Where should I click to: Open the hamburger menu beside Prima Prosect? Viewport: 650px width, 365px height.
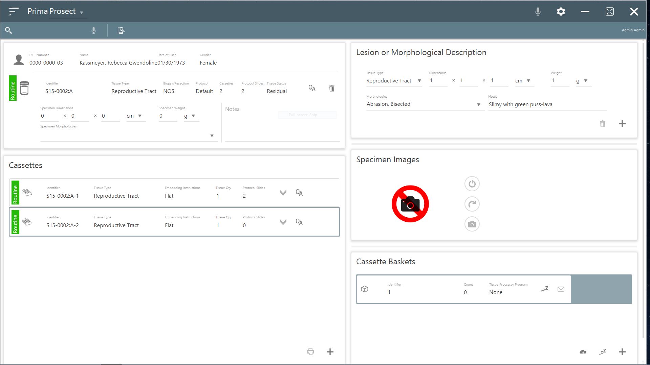point(14,11)
